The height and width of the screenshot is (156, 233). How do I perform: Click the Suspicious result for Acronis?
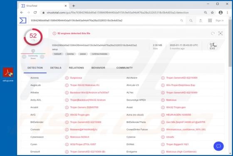(76, 78)
